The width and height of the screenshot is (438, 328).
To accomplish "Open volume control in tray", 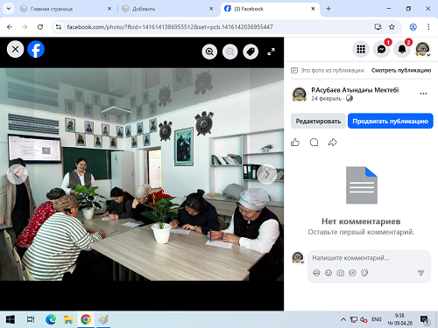I will tap(364, 320).
